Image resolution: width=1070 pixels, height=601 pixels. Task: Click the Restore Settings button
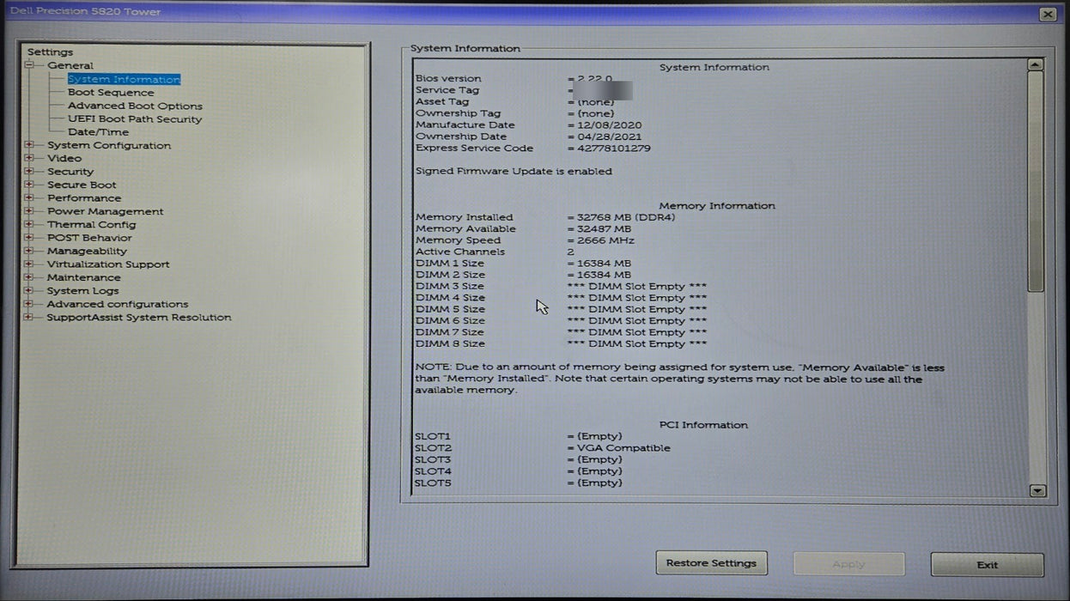coord(711,563)
